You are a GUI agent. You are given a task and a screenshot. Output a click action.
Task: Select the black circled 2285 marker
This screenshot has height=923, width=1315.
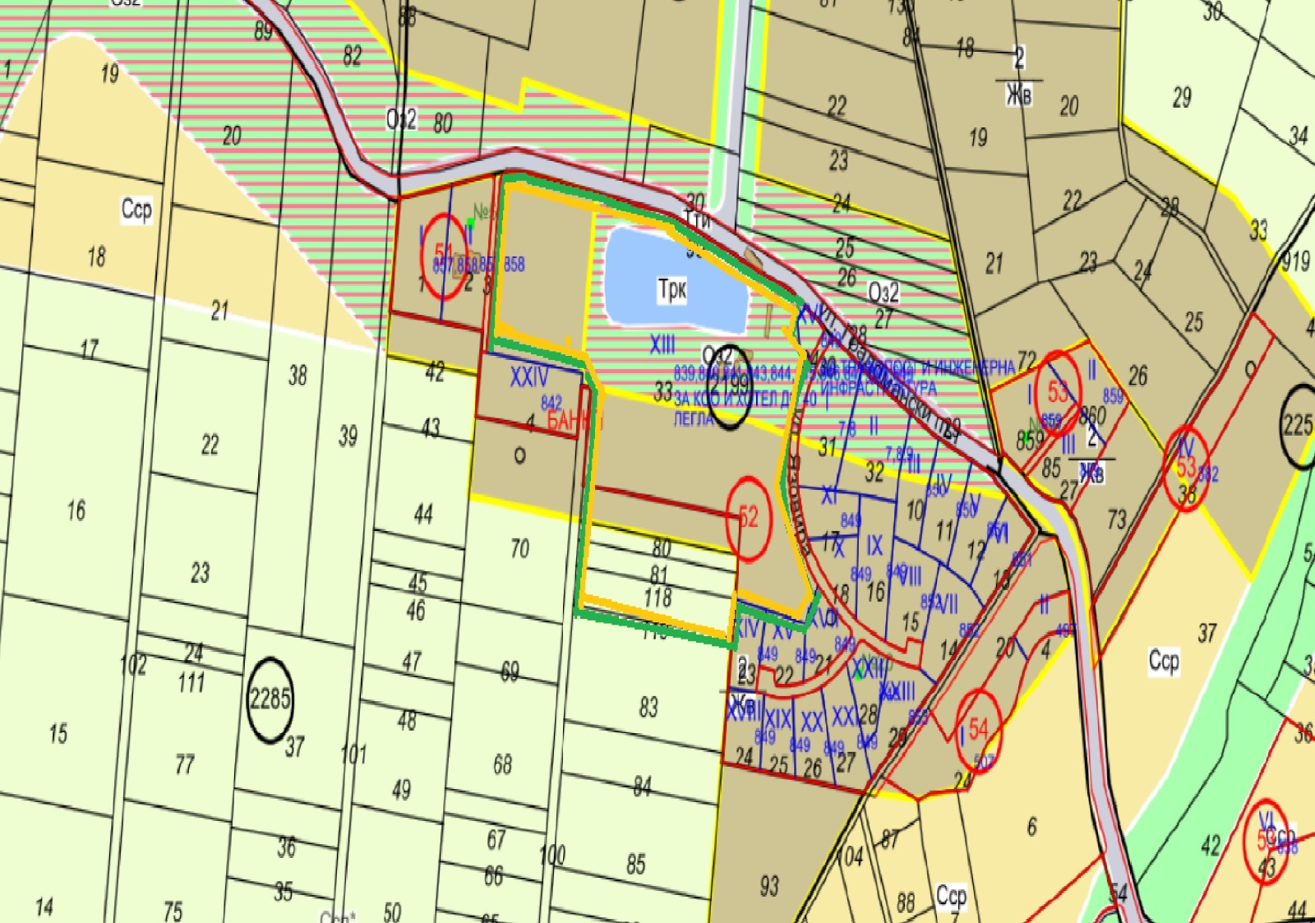[270, 699]
